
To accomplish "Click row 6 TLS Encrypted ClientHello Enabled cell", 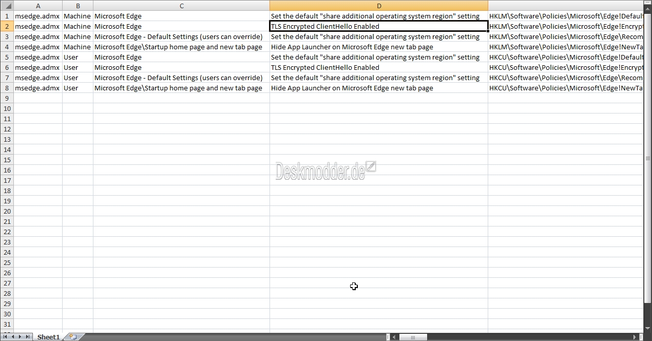I will pos(379,67).
